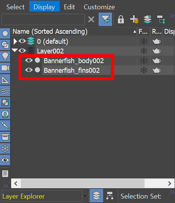The height and width of the screenshot is (203, 175).
Task: Toggle Display Lights bulb filter icon
Action: coord(5,56)
